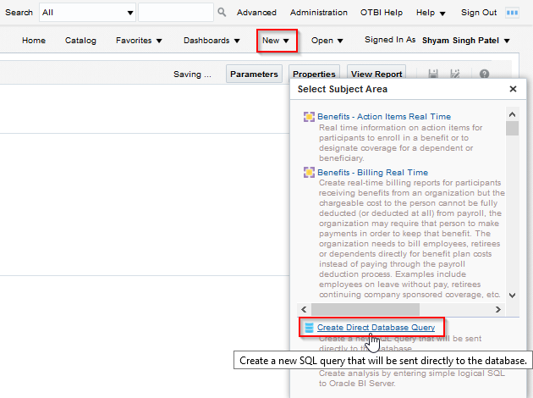This screenshot has height=398, width=533.
Task: Click Benefits - Action Items subject area icon
Action: pos(309,117)
